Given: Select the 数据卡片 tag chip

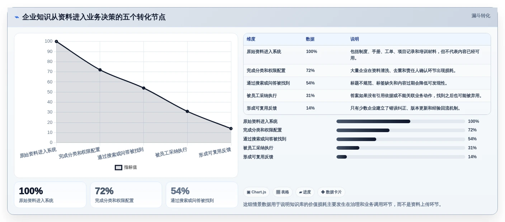Looking at the screenshot, I should tap(331, 192).
